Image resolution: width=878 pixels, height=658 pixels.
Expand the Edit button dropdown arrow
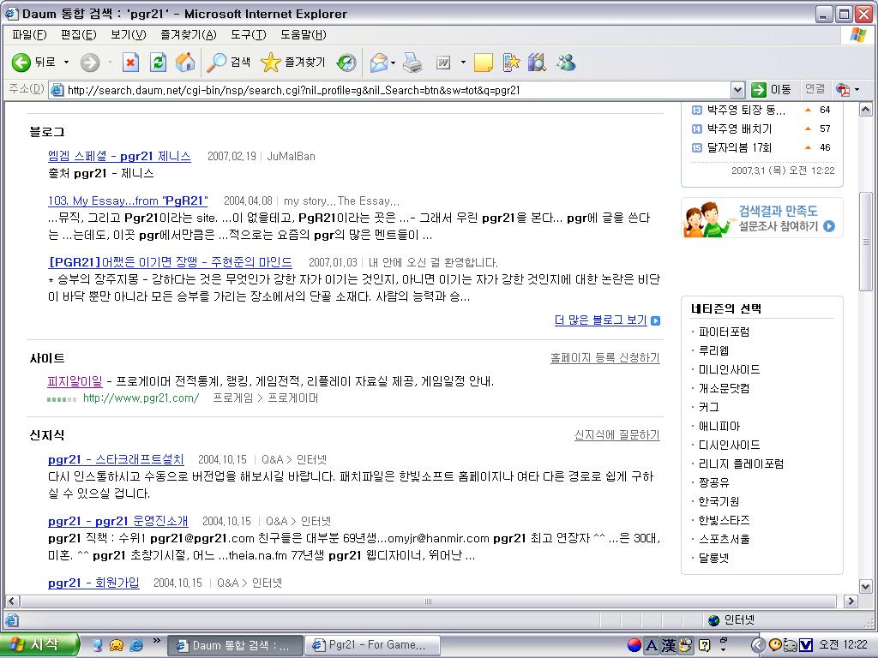tap(463, 62)
